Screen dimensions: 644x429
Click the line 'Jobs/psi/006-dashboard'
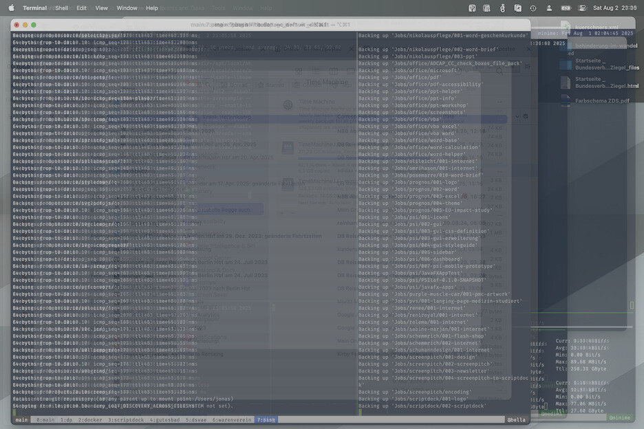[x=411, y=258]
